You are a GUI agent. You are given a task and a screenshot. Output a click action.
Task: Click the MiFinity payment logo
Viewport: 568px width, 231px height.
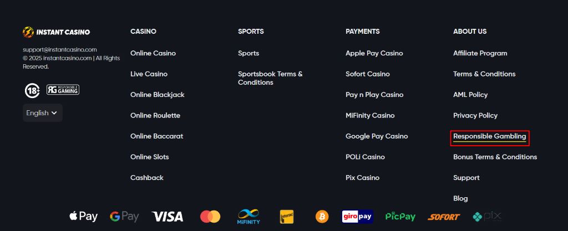(x=248, y=217)
